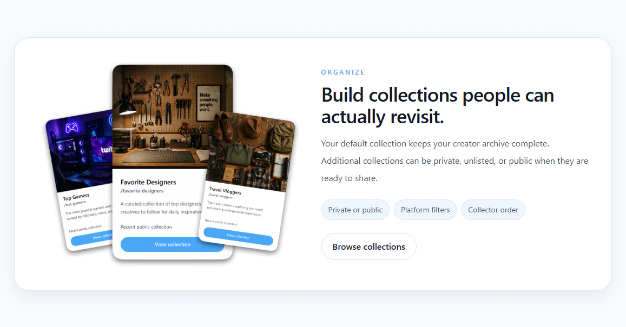The width and height of the screenshot is (626, 327).
Task: Click the View collection button on Favorite Designers
Action: pos(172,244)
